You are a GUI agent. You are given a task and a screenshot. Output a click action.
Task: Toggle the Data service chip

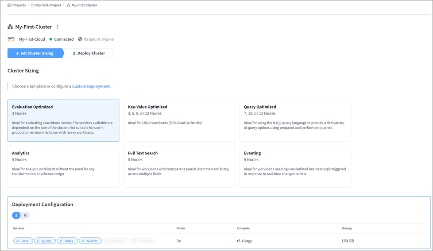pos(23,241)
